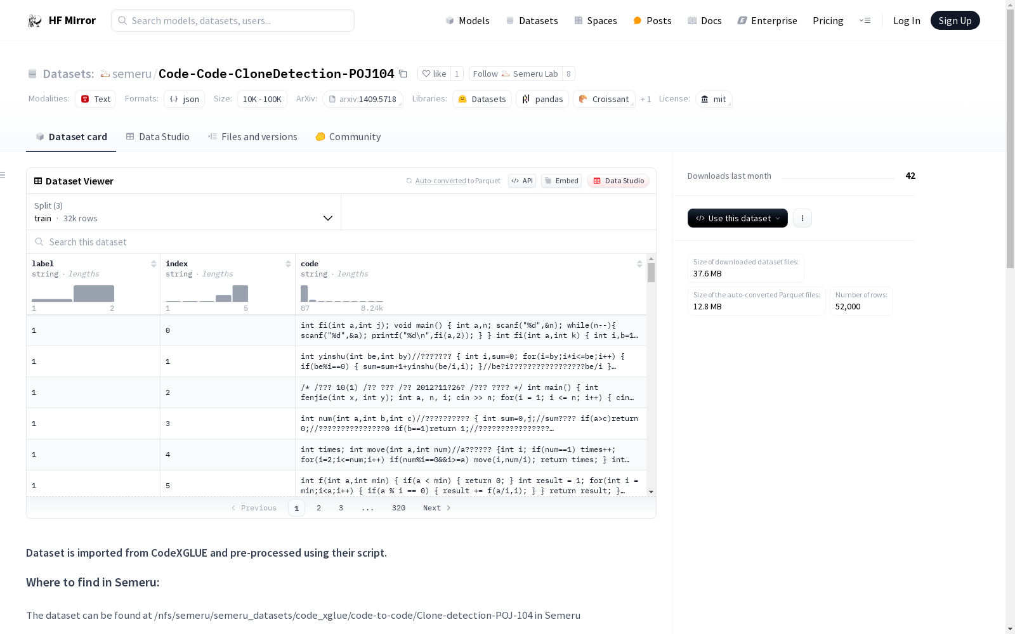Select the Text modality tag
This screenshot has width=1015, height=634.
click(96, 99)
